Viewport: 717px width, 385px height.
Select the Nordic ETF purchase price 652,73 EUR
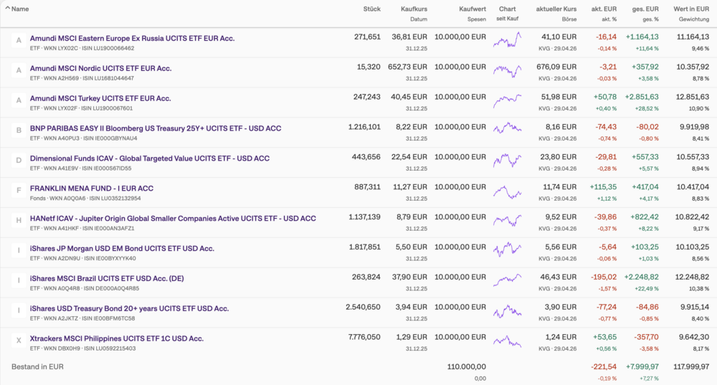(x=407, y=67)
